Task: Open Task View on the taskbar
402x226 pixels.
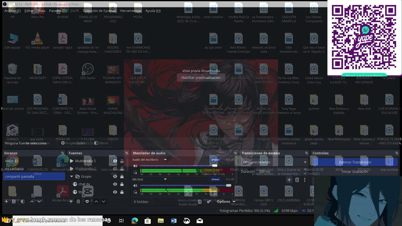Action: (x=122, y=221)
